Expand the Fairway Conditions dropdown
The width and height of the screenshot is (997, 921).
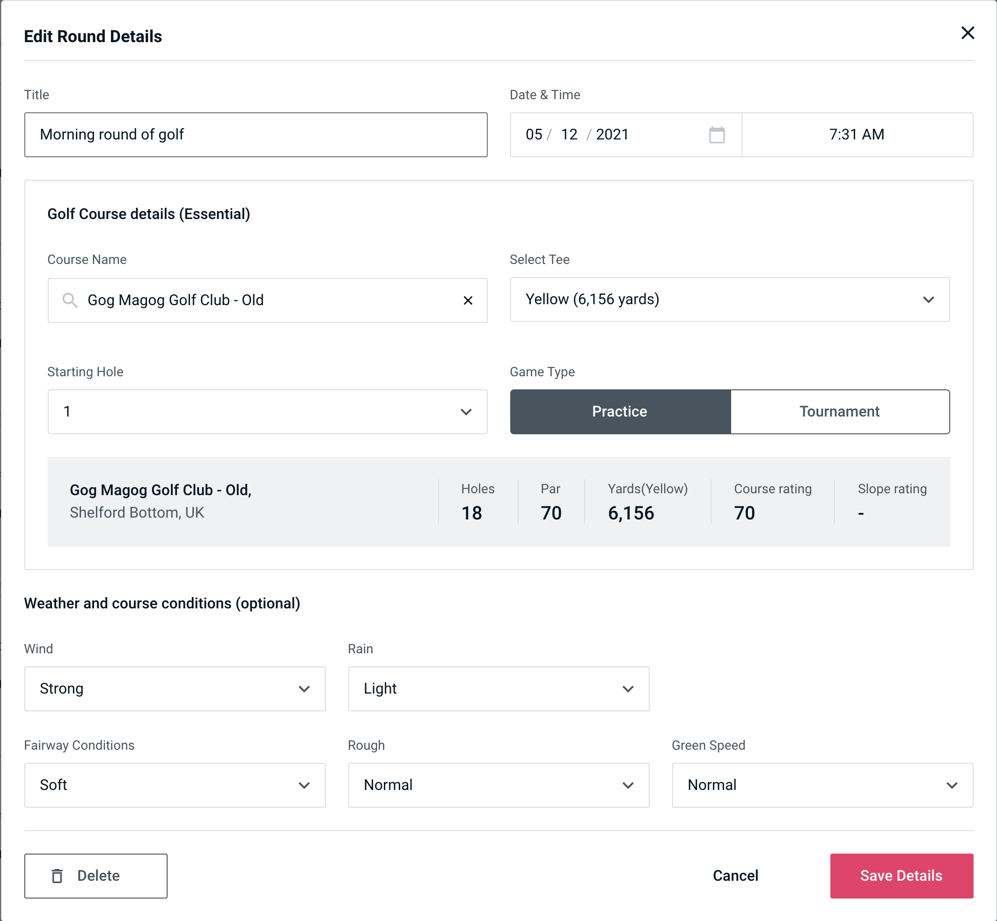click(x=175, y=785)
